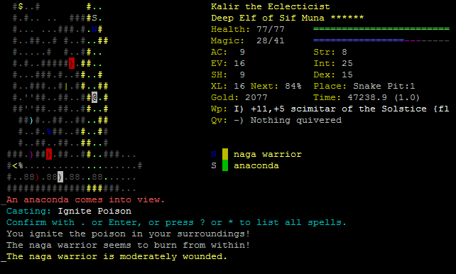The width and height of the screenshot is (456, 274).
Task: Click the blue % item on the map
Action: (x=49, y=131)
